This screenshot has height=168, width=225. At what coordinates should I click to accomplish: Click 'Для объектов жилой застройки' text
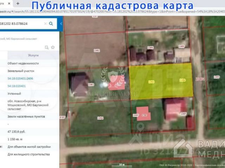point(29,147)
